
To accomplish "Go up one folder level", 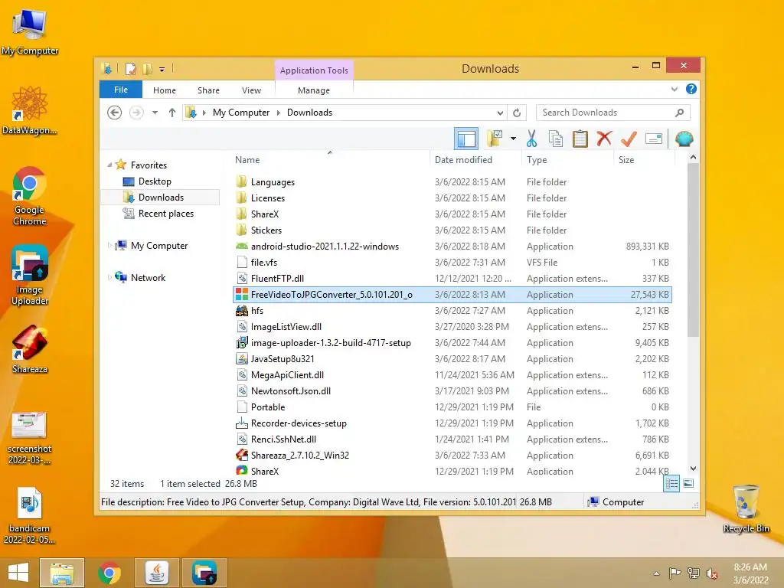I will tap(172, 113).
